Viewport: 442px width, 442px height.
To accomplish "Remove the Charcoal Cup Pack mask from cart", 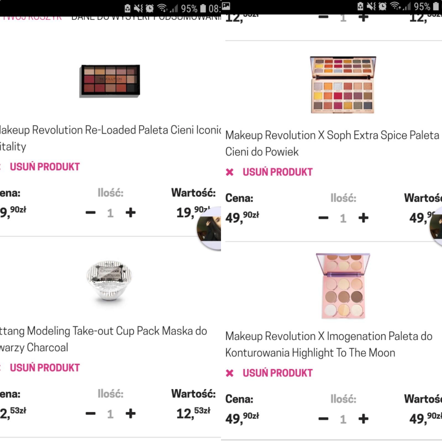I will [x=44, y=368].
